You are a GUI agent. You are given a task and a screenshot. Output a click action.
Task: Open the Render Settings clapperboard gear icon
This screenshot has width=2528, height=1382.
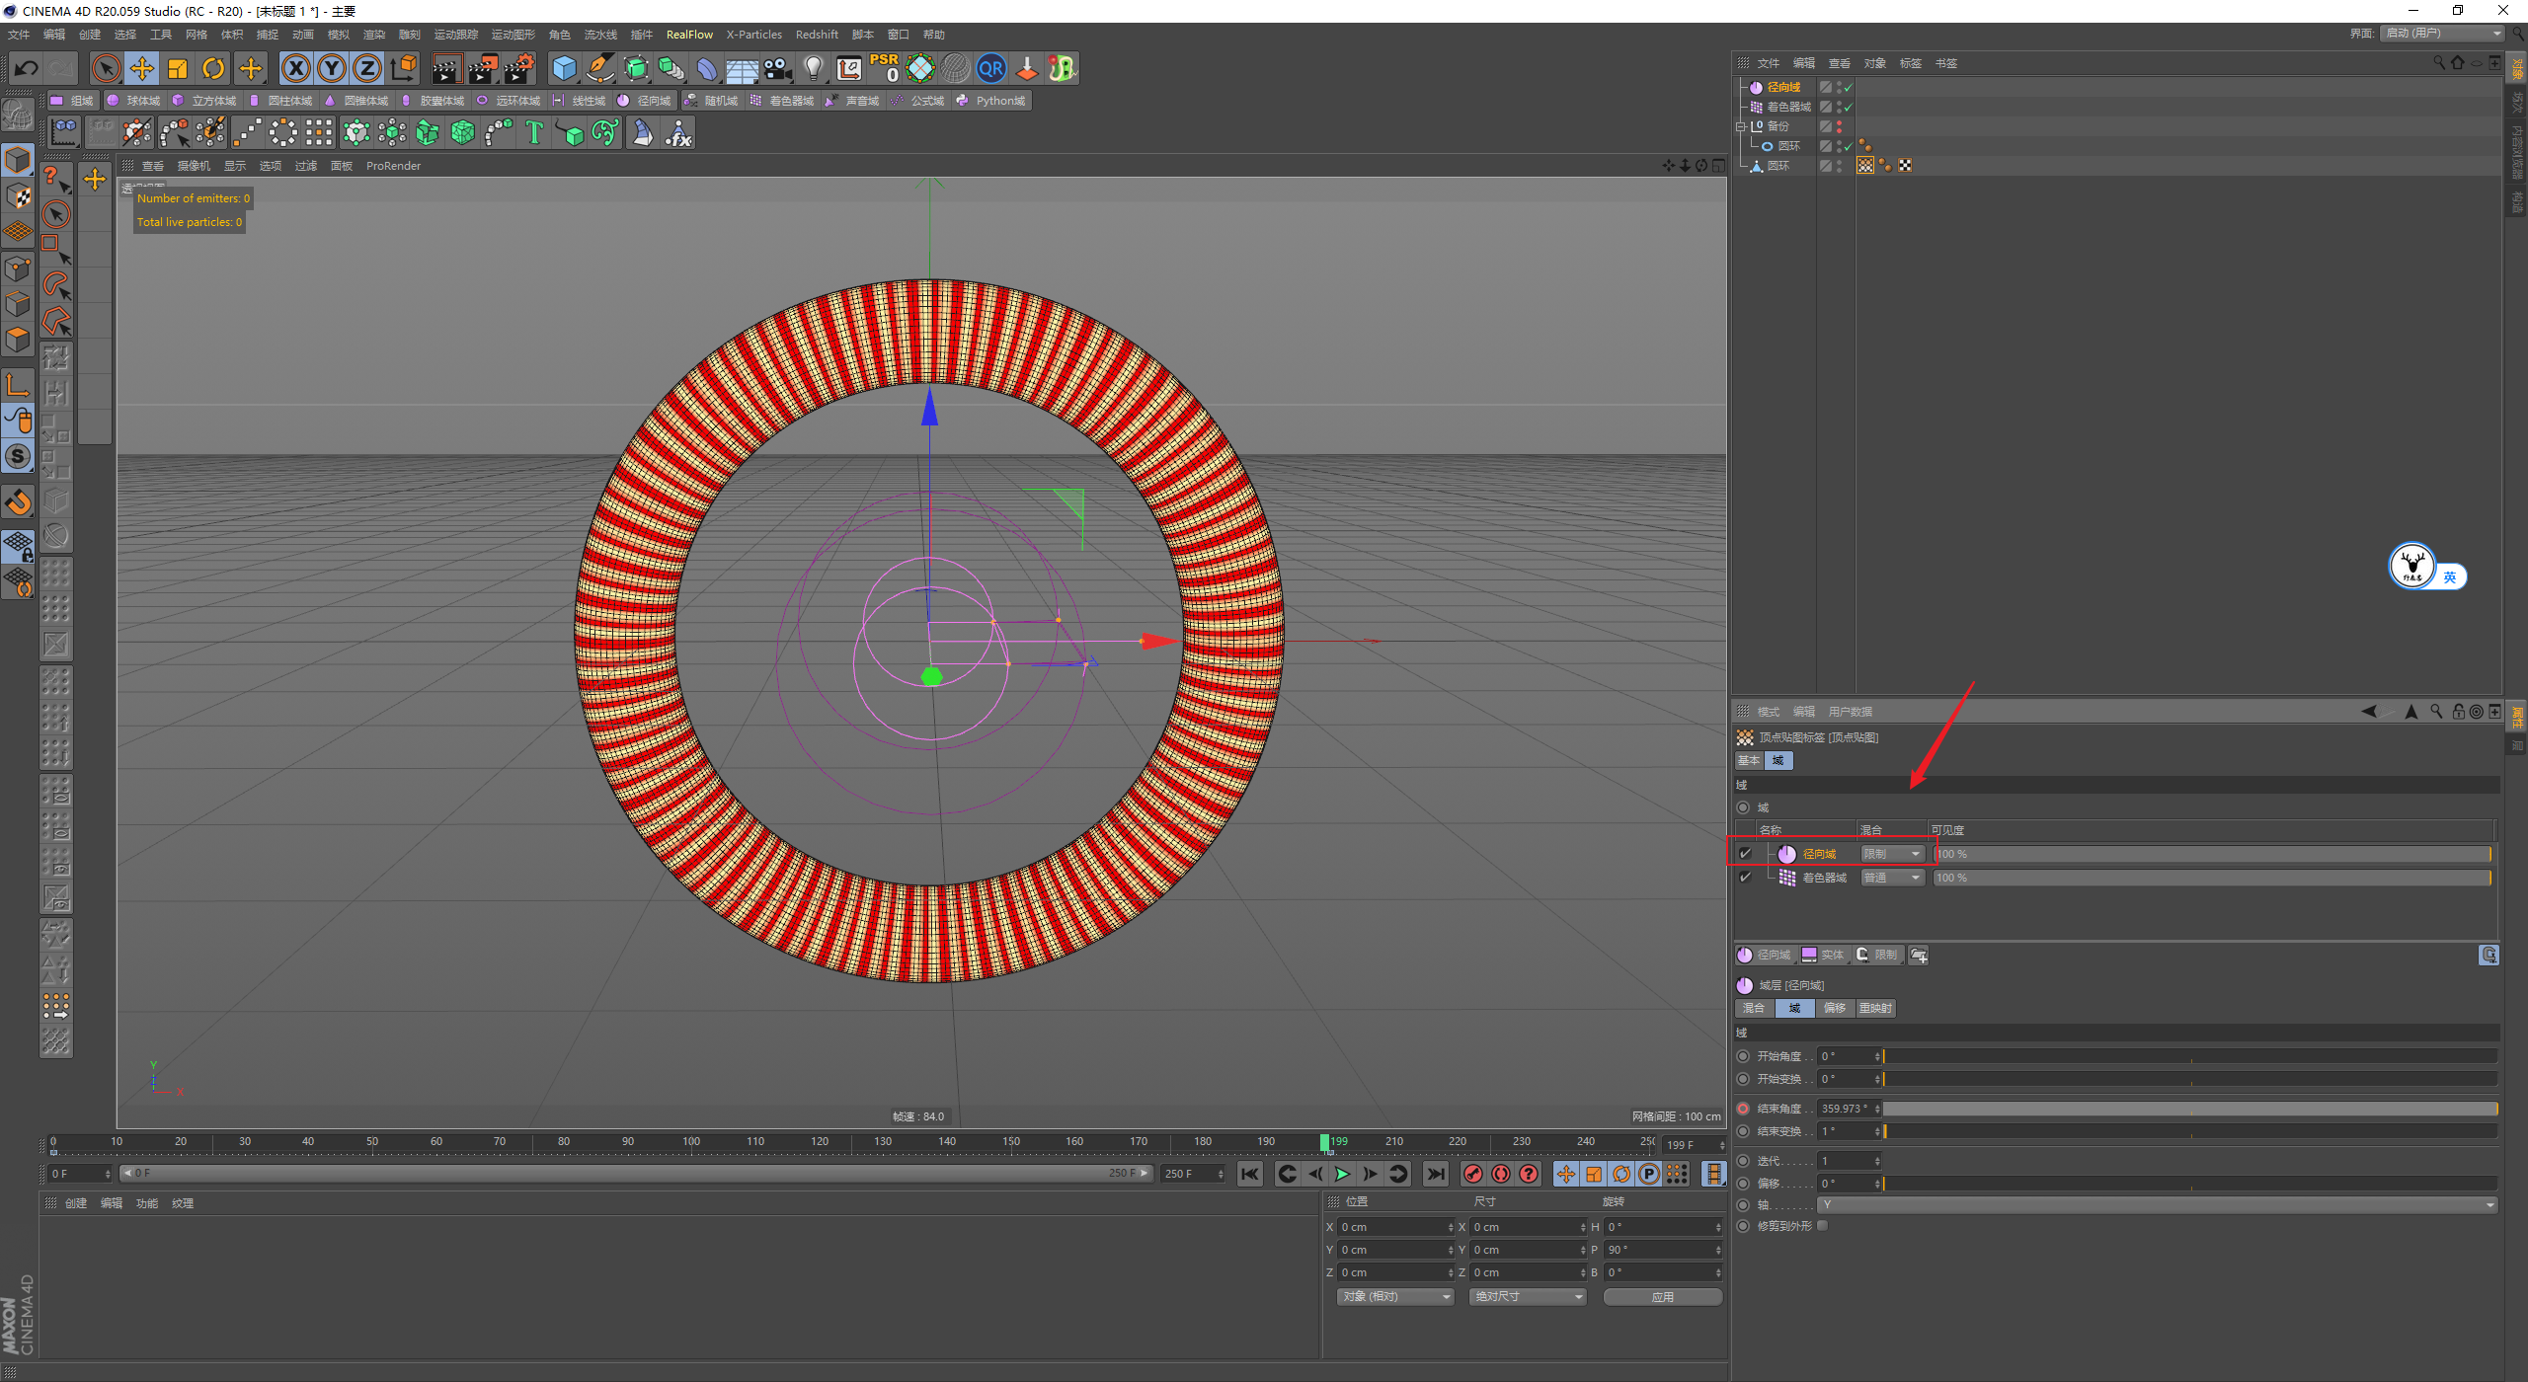tap(518, 68)
